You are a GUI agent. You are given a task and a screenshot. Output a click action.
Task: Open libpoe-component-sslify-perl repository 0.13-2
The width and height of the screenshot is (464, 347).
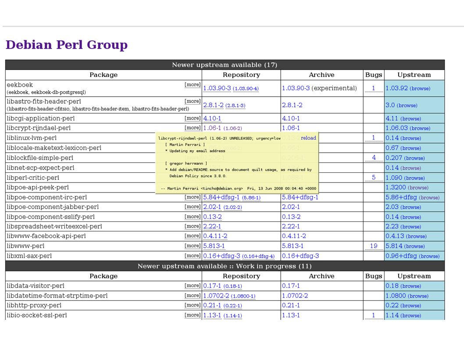[212, 217]
